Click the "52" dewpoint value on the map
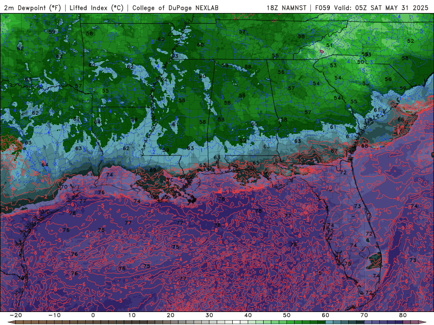Screen dimensions: 434x325 point(411,41)
